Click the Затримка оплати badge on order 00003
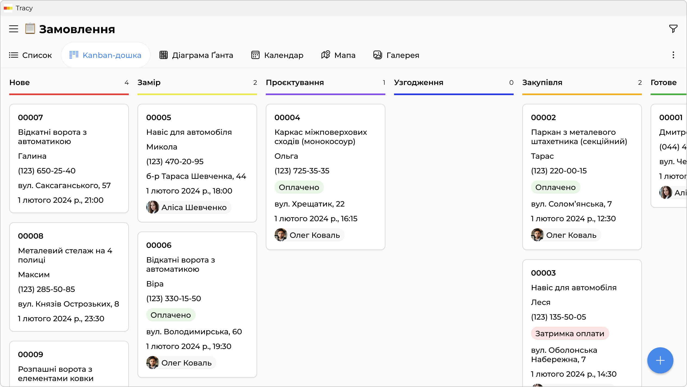Image resolution: width=687 pixels, height=387 pixels. [570, 333]
